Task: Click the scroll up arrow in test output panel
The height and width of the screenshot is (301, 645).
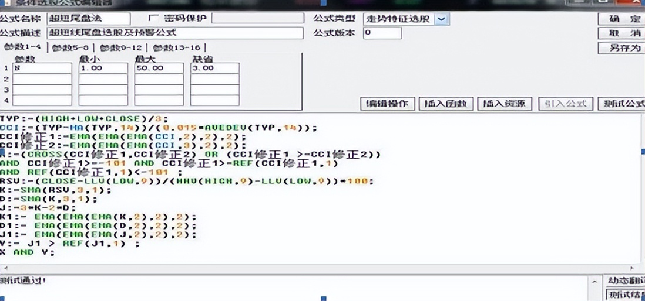Action: 593,282
